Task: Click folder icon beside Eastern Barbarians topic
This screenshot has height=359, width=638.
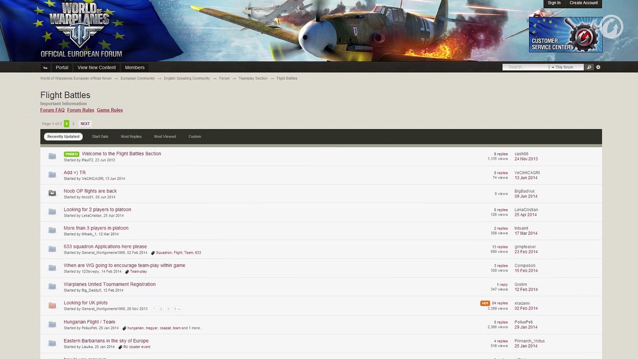Action: [52, 343]
